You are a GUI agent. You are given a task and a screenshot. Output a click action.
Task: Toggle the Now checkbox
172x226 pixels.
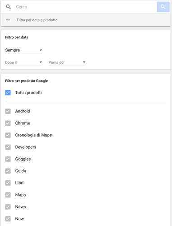coord(8,219)
